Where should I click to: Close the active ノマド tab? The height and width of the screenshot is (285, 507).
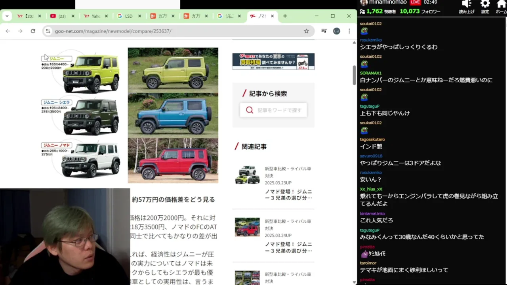(x=272, y=16)
